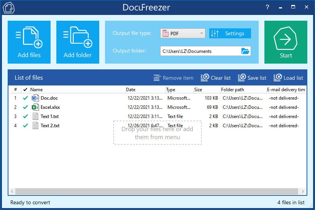Viewport: 315px width, 210px height.
Task: Click the text file icon of Text 1.txt
Action: (x=35, y=116)
